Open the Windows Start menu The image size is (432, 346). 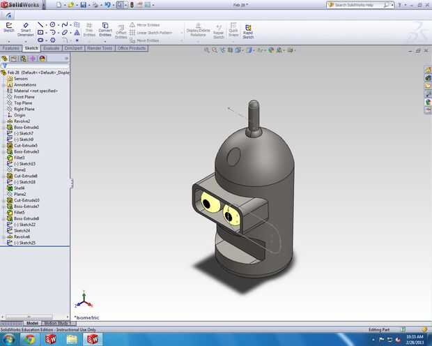(8, 339)
